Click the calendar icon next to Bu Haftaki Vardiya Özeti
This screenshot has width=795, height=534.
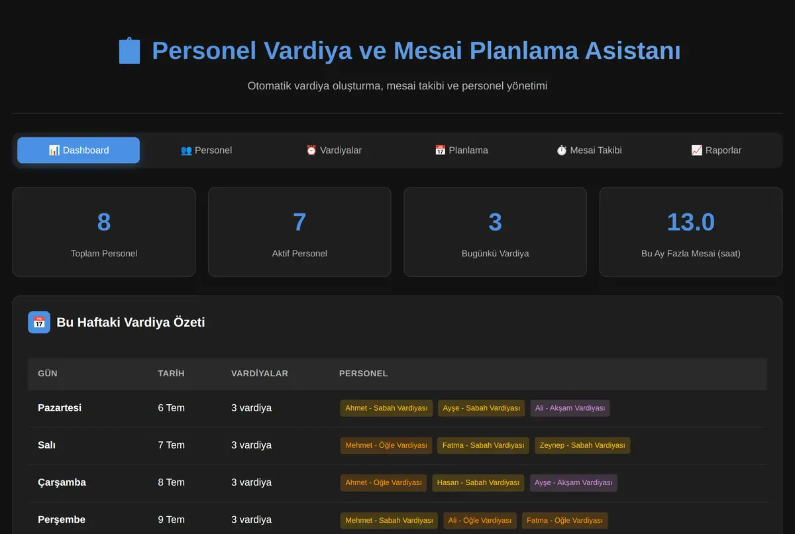tap(39, 323)
